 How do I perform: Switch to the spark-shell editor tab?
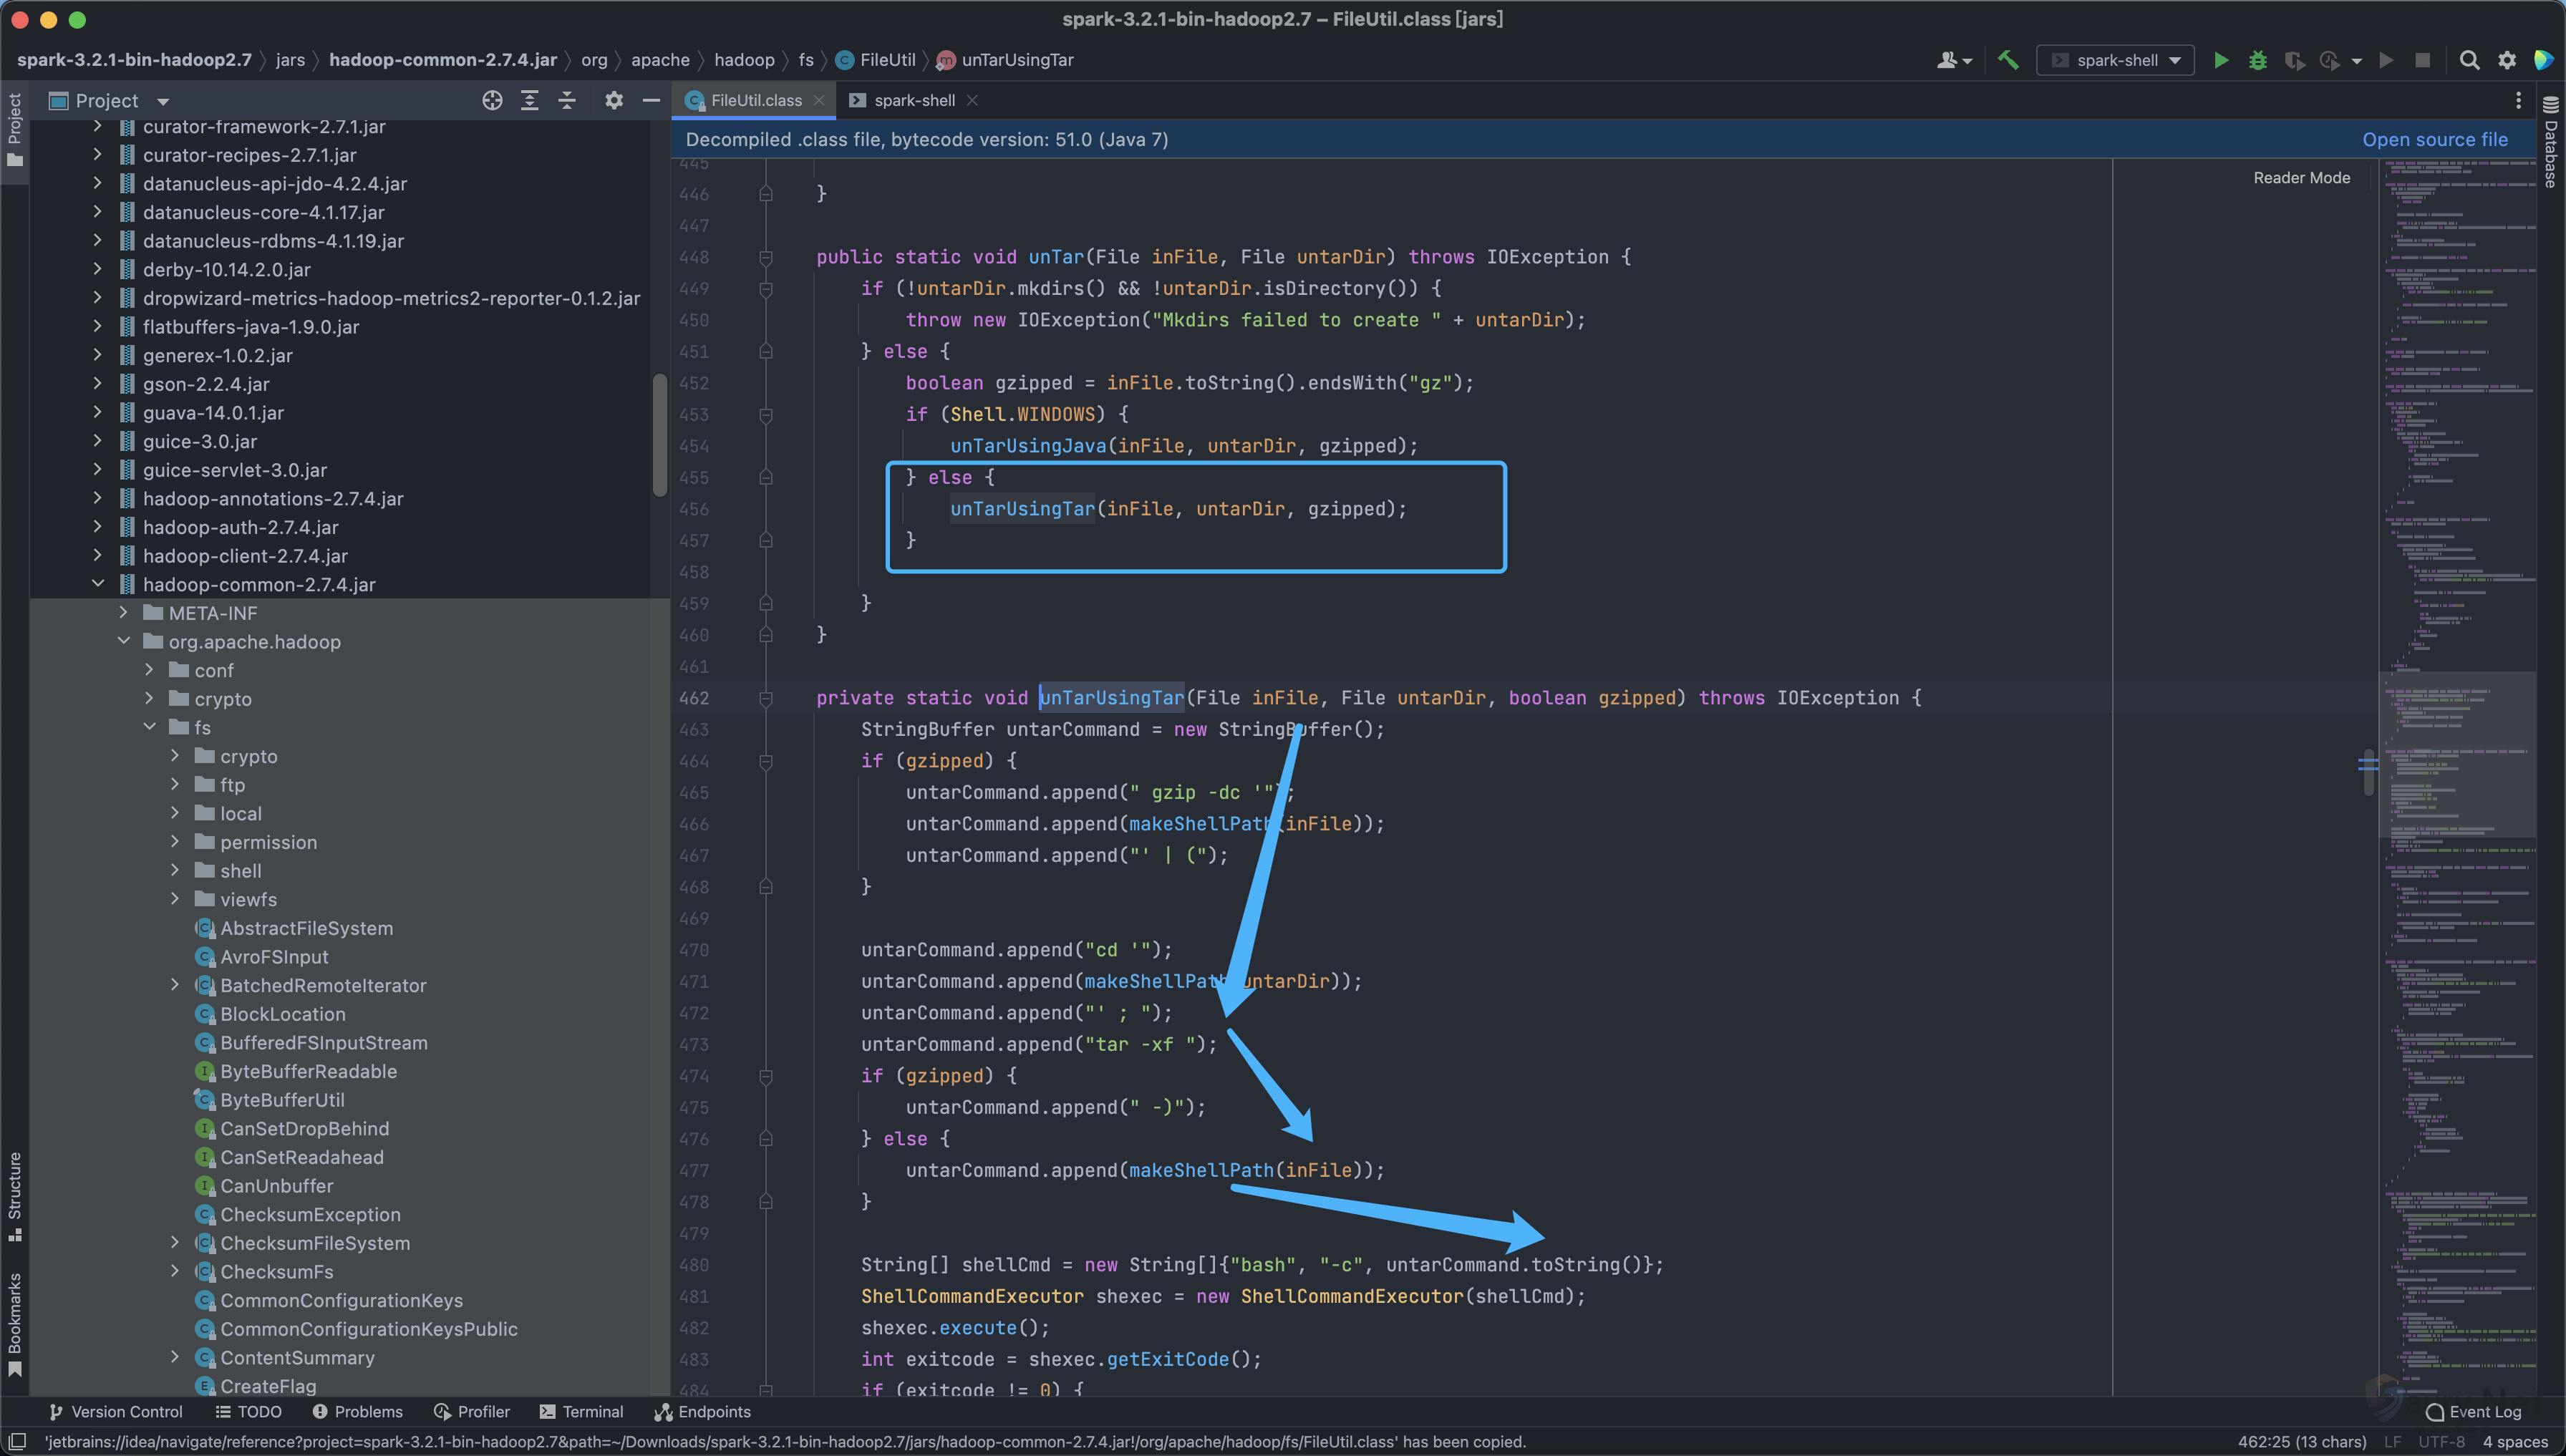pyautogui.click(x=913, y=100)
